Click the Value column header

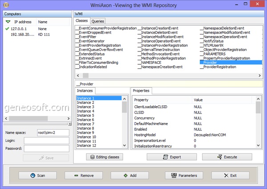222,100
